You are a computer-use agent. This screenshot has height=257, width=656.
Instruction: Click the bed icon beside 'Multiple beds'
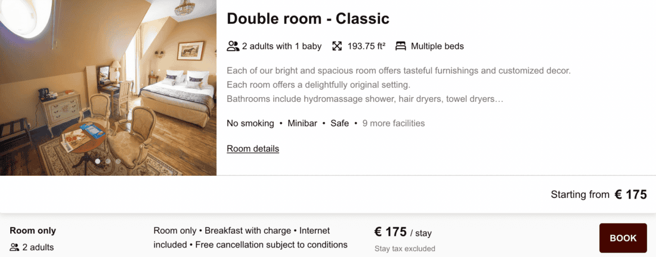[x=400, y=46]
